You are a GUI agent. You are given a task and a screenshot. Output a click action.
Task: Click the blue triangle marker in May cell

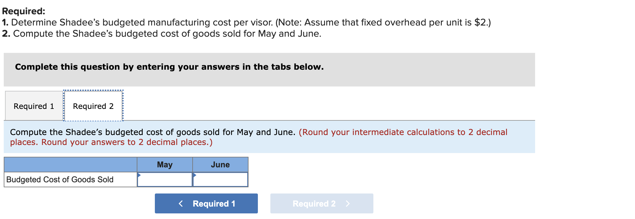[139, 175]
